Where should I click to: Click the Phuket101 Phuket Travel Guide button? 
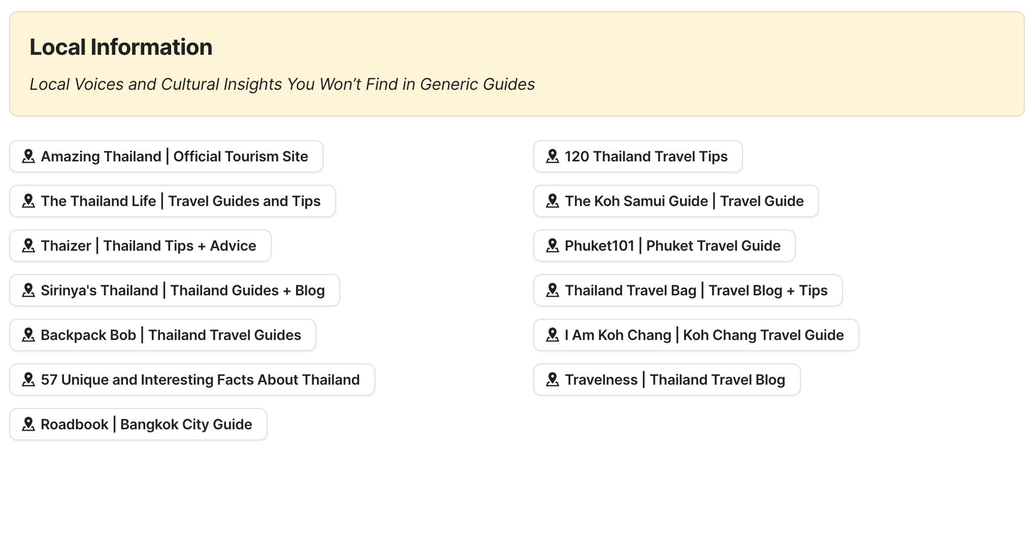click(x=665, y=246)
